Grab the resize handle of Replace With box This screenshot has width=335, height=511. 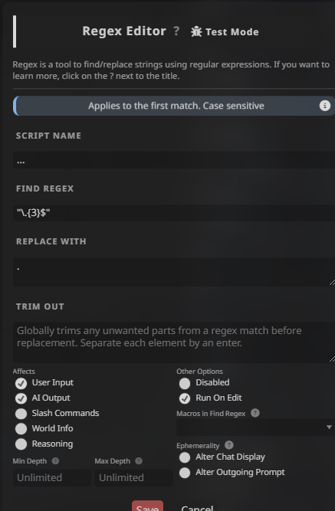tap(332, 283)
